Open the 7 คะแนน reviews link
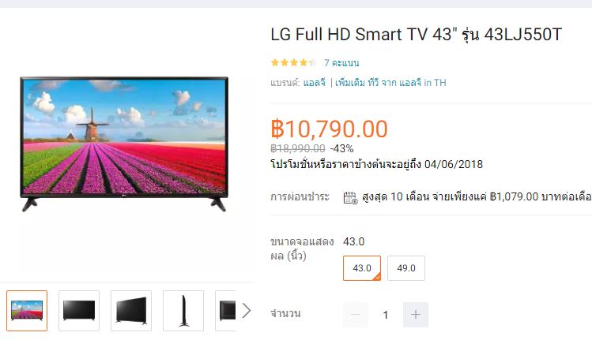Viewport: 592px width, 340px height. pyautogui.click(x=341, y=63)
